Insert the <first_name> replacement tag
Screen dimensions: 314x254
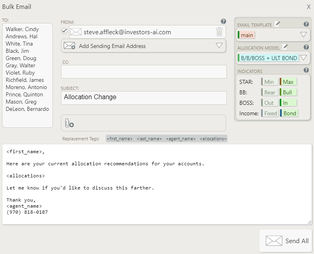tap(119, 139)
